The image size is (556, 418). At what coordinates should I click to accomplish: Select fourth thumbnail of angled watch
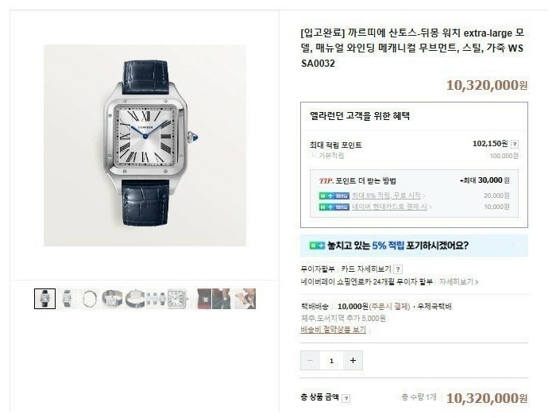point(112,299)
